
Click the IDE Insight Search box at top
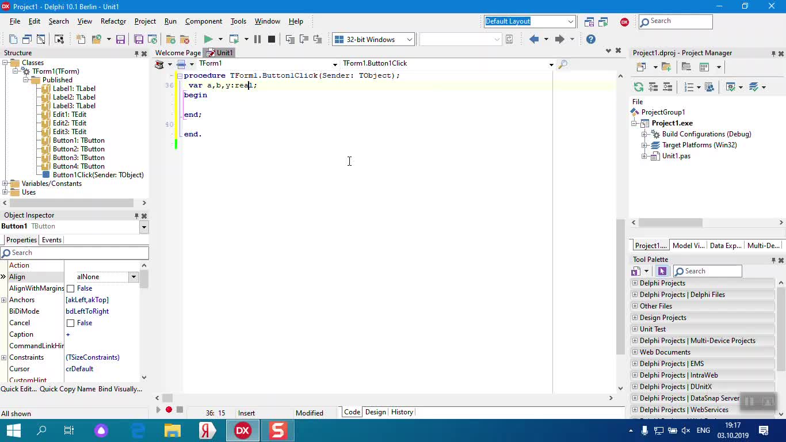click(676, 21)
